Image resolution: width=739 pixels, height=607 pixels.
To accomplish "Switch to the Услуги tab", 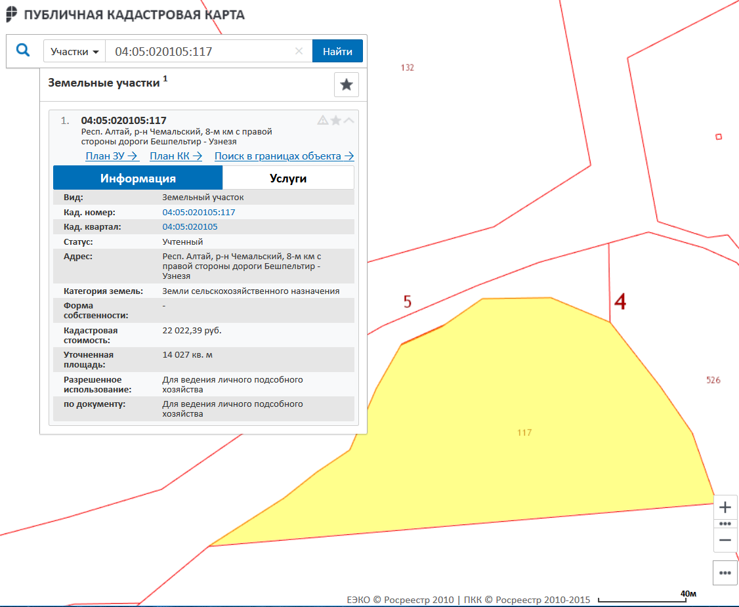I will [x=288, y=178].
